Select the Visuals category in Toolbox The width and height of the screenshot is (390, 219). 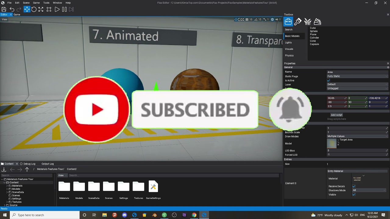click(x=289, y=49)
